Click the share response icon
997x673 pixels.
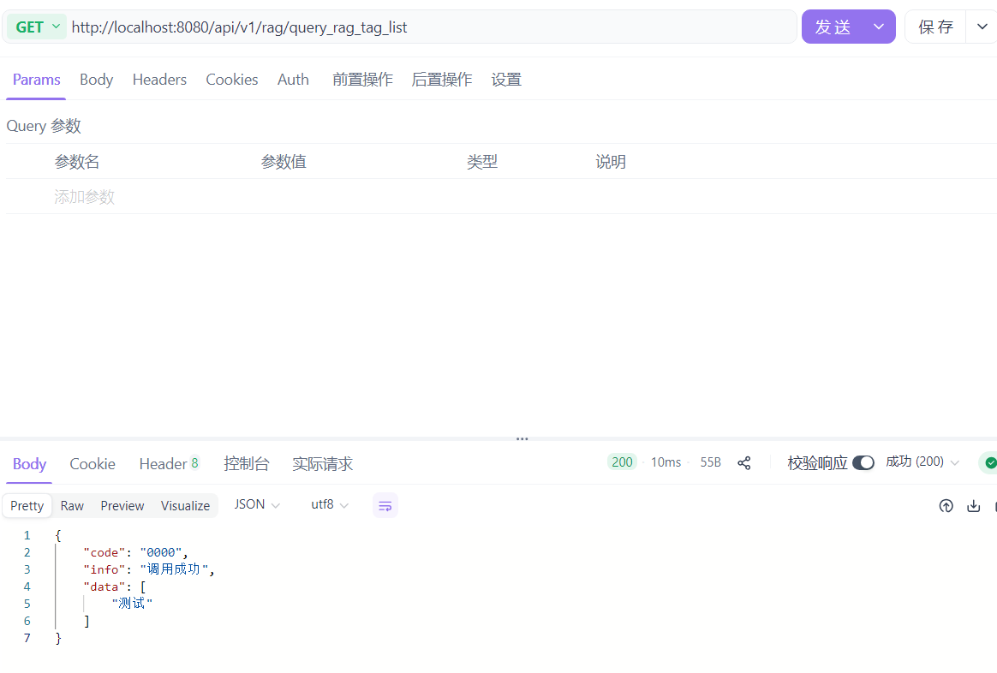[743, 462]
